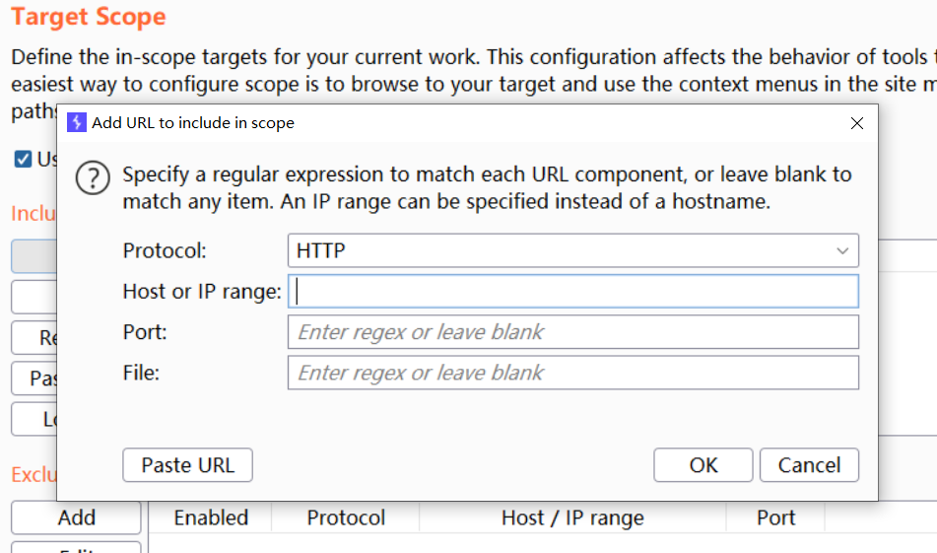Cancel adding the URL to scope
937x553 pixels.
point(809,465)
